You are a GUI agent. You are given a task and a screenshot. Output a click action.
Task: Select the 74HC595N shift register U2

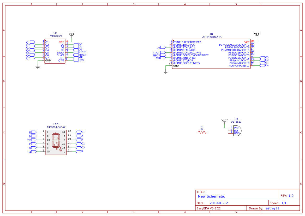[x=54, y=51]
